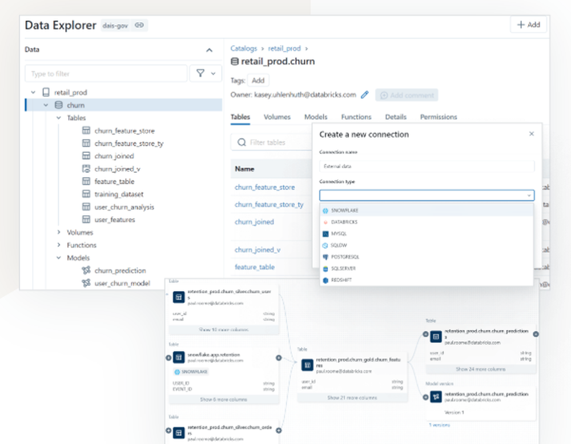Open the 1 versions link under Model version

click(439, 425)
